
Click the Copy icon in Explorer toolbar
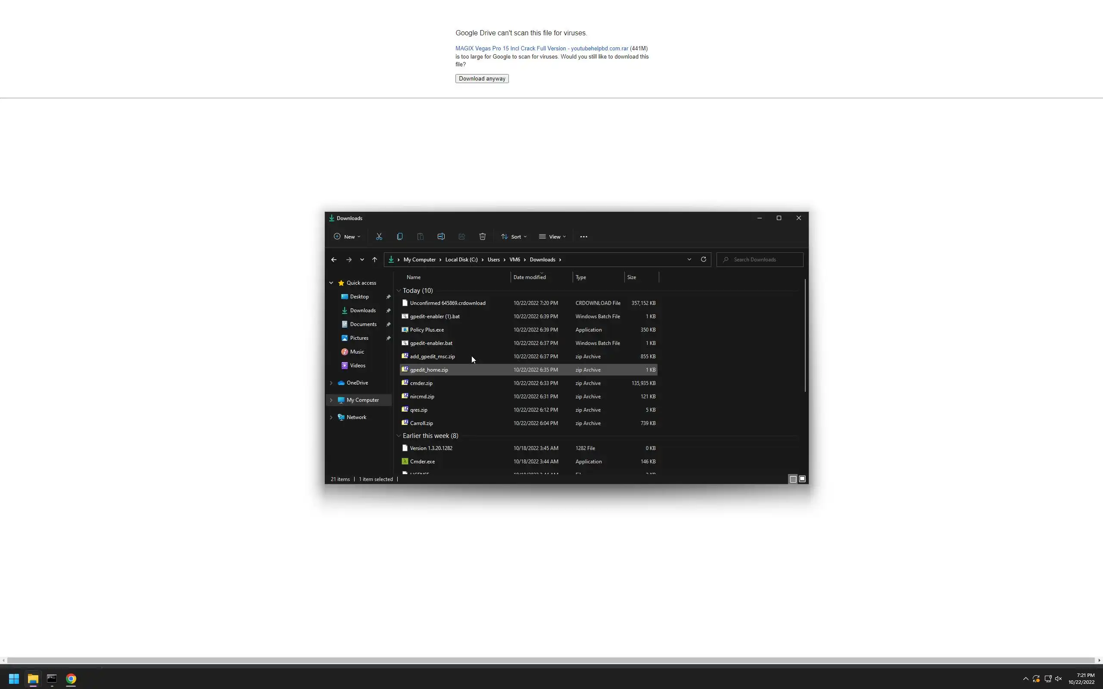point(400,236)
